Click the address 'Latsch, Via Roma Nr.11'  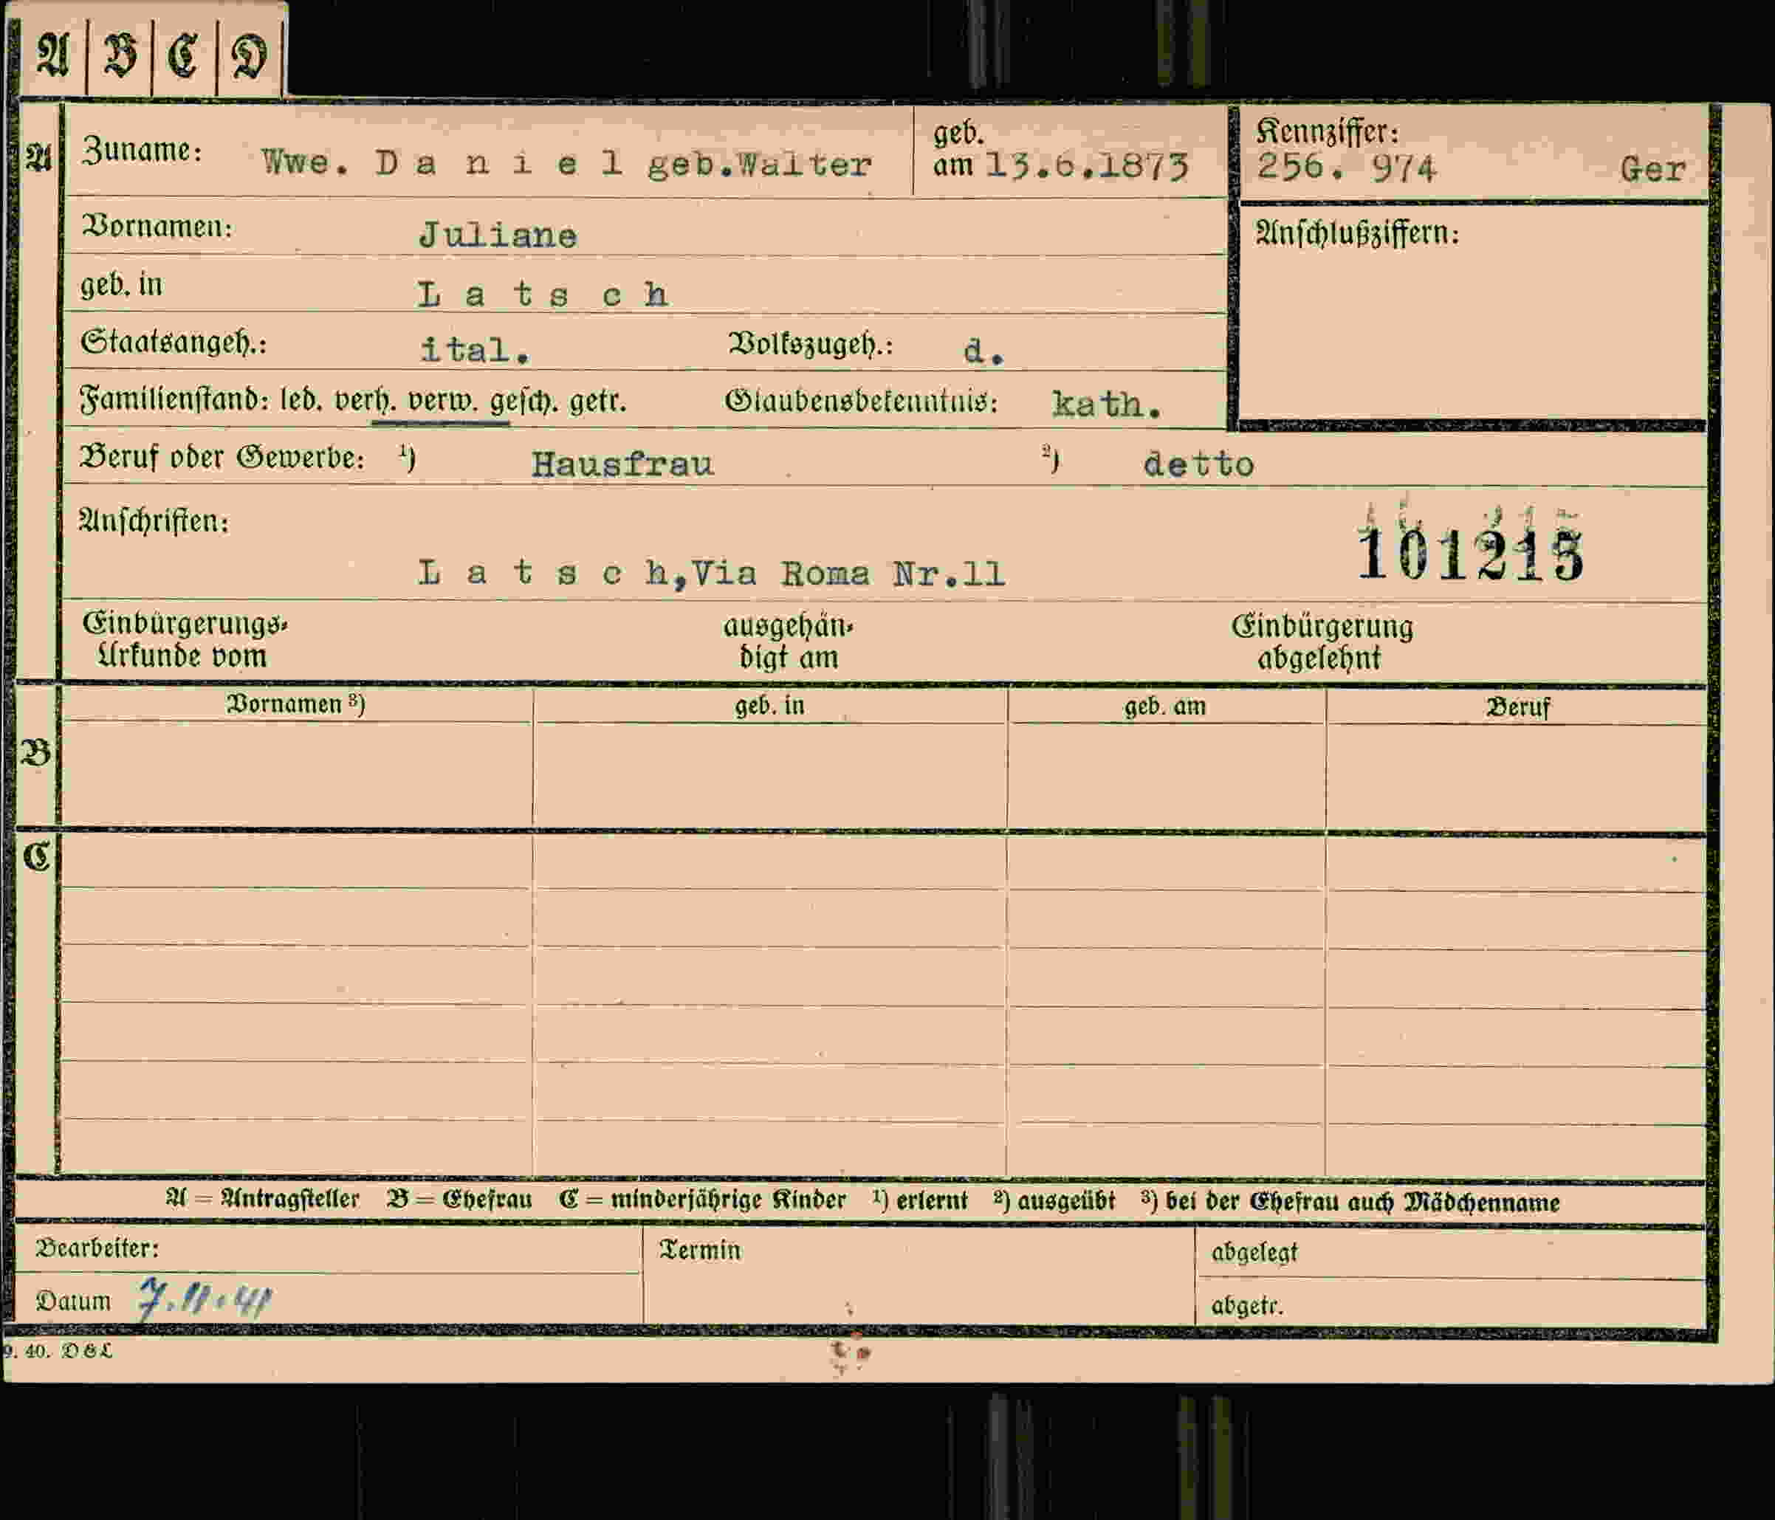point(711,573)
